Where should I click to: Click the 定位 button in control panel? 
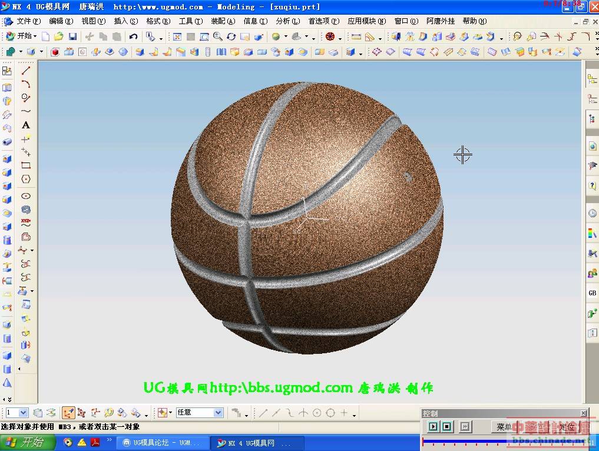pos(567,427)
